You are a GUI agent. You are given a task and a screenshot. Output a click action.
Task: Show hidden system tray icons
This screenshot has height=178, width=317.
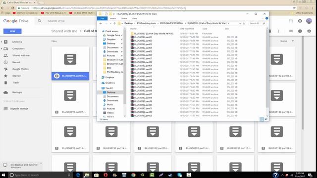coord(282,175)
